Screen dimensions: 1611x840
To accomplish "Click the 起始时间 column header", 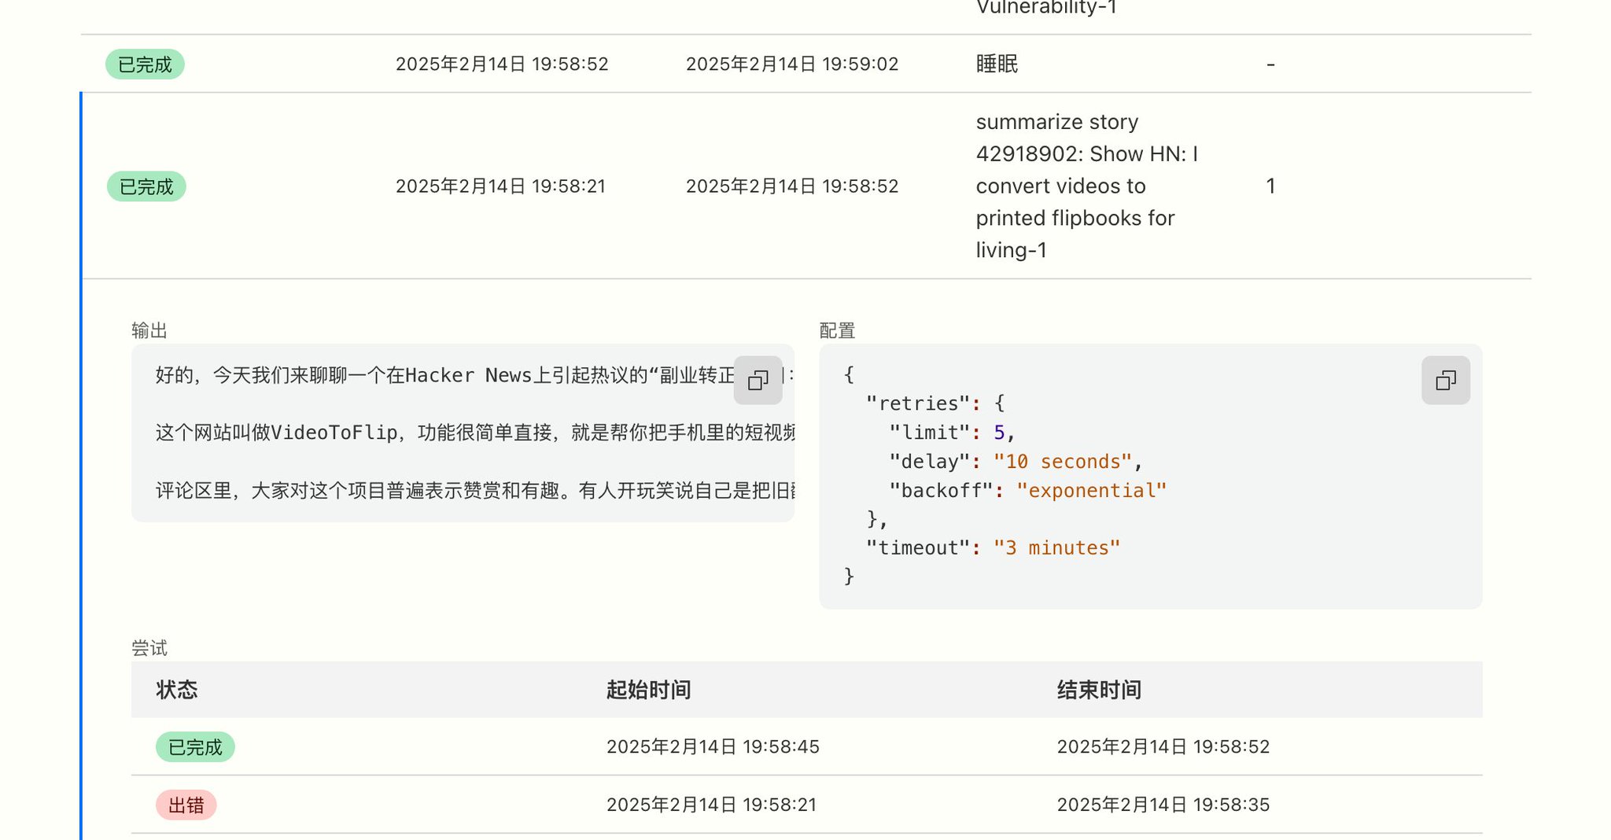I will tap(648, 690).
